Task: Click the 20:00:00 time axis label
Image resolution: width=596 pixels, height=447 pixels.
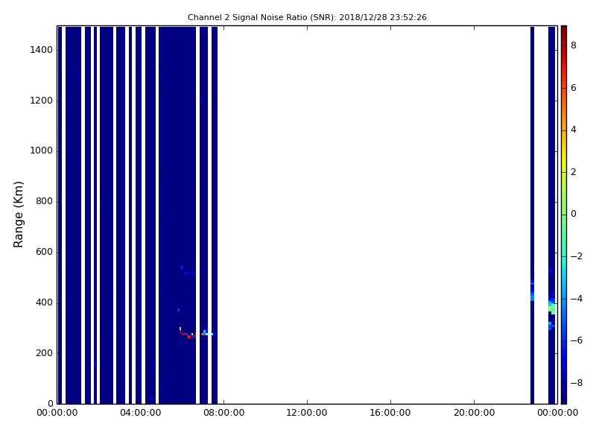Action: tap(474, 413)
